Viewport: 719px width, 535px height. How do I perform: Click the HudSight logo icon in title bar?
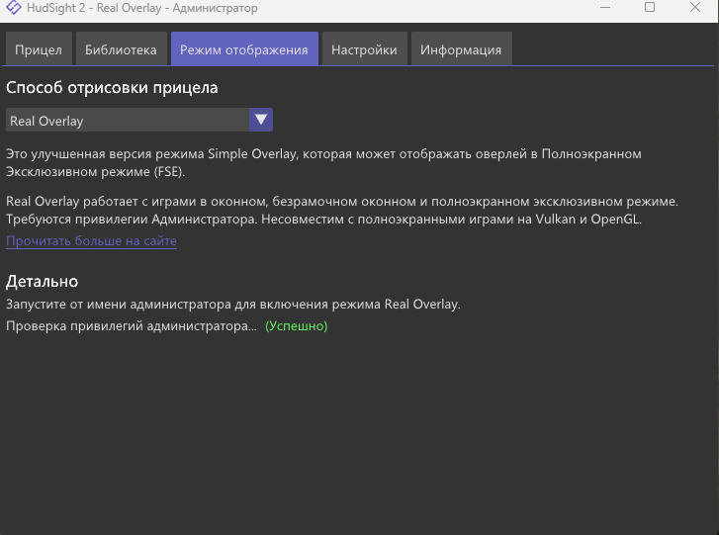click(13, 7)
